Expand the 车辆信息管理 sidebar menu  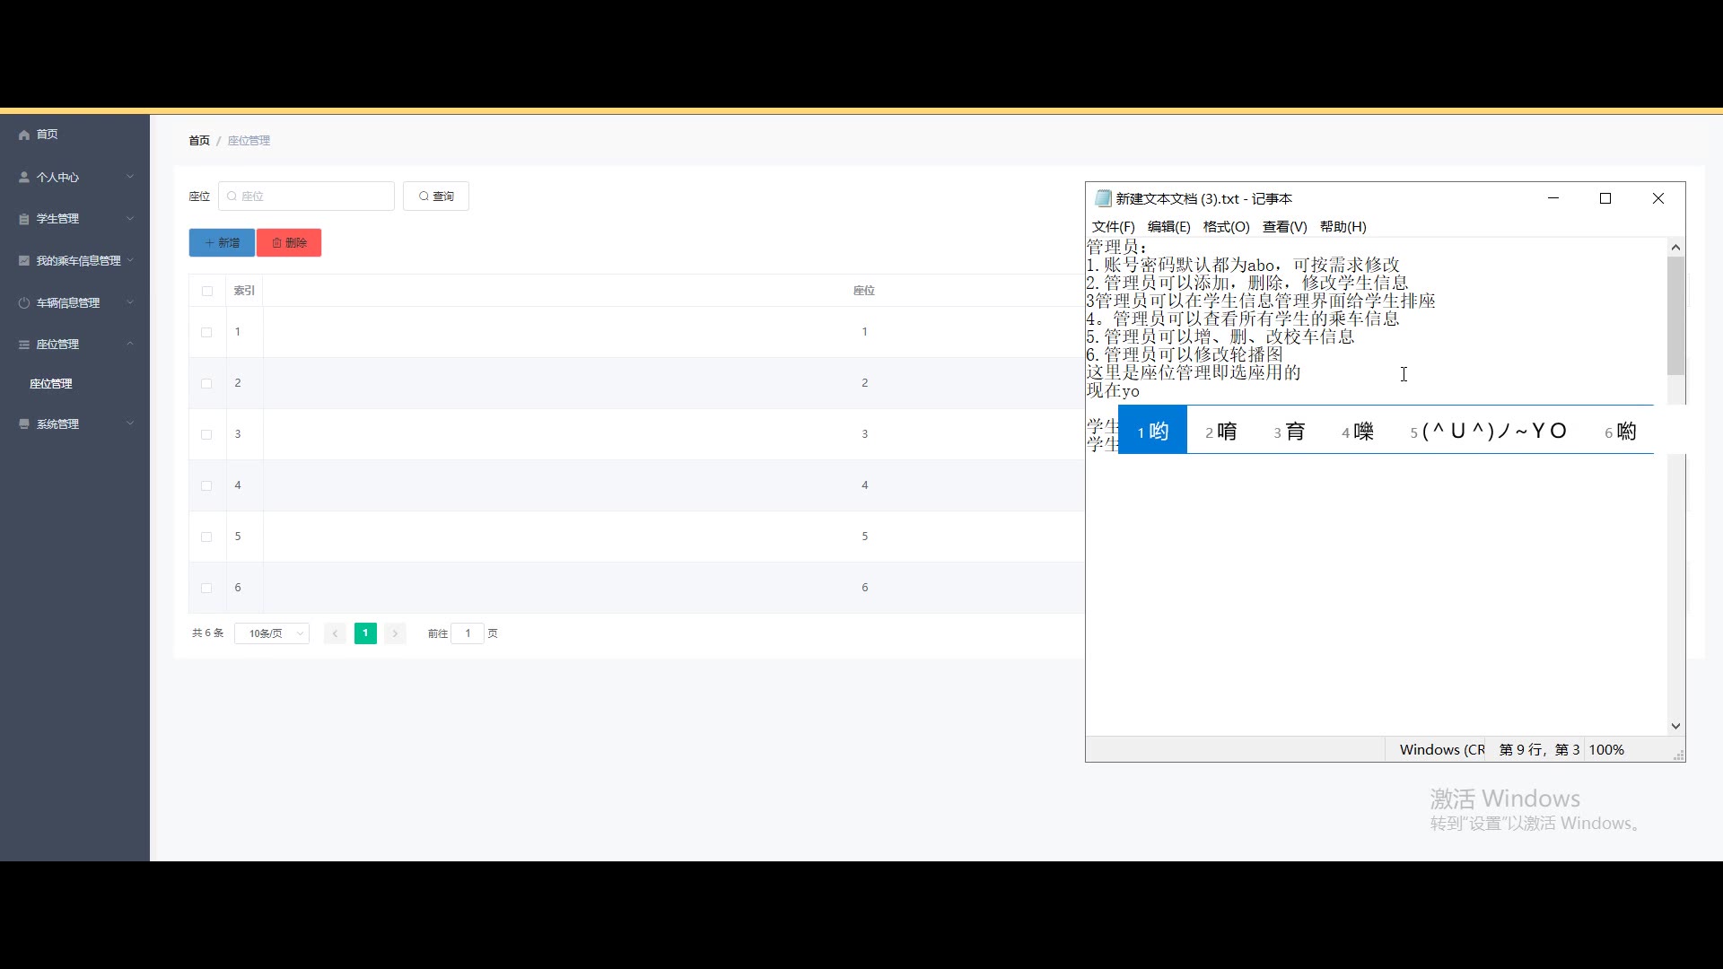point(130,302)
